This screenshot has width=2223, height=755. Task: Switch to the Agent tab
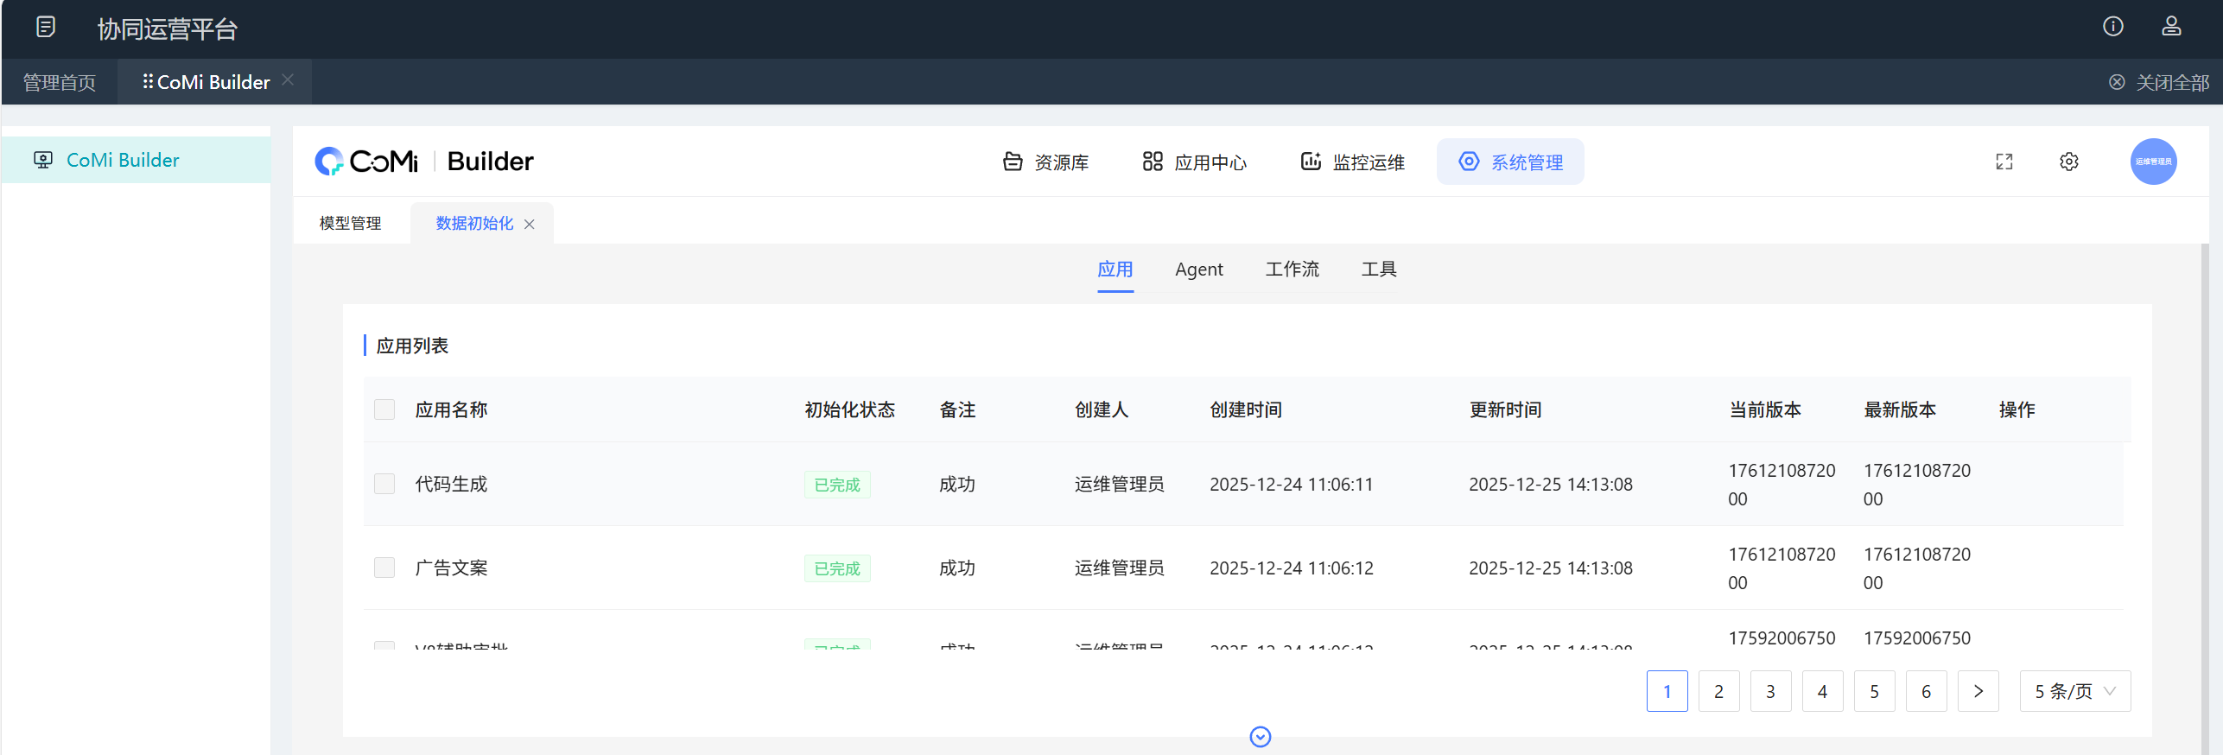[1198, 270]
